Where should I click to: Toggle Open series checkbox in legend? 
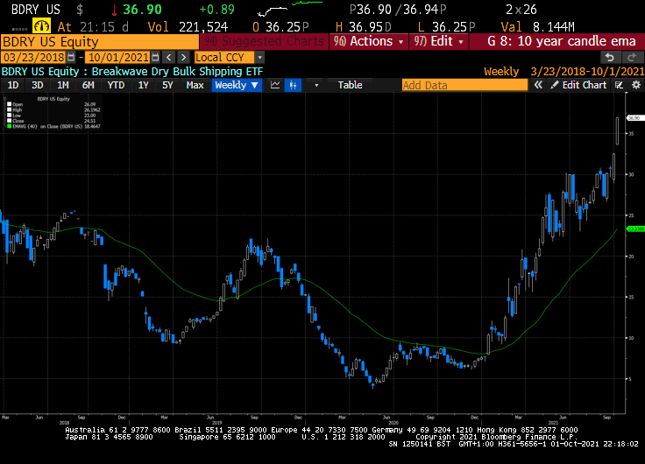[9, 104]
